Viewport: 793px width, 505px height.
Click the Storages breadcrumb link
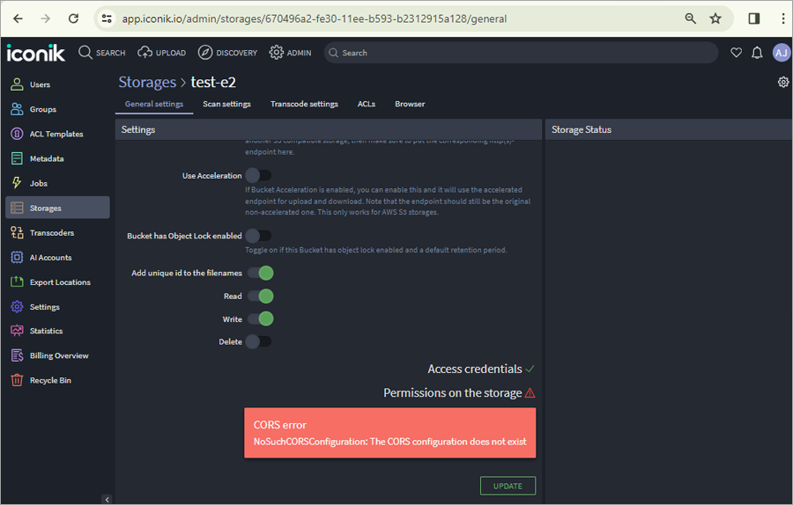pyautogui.click(x=147, y=82)
